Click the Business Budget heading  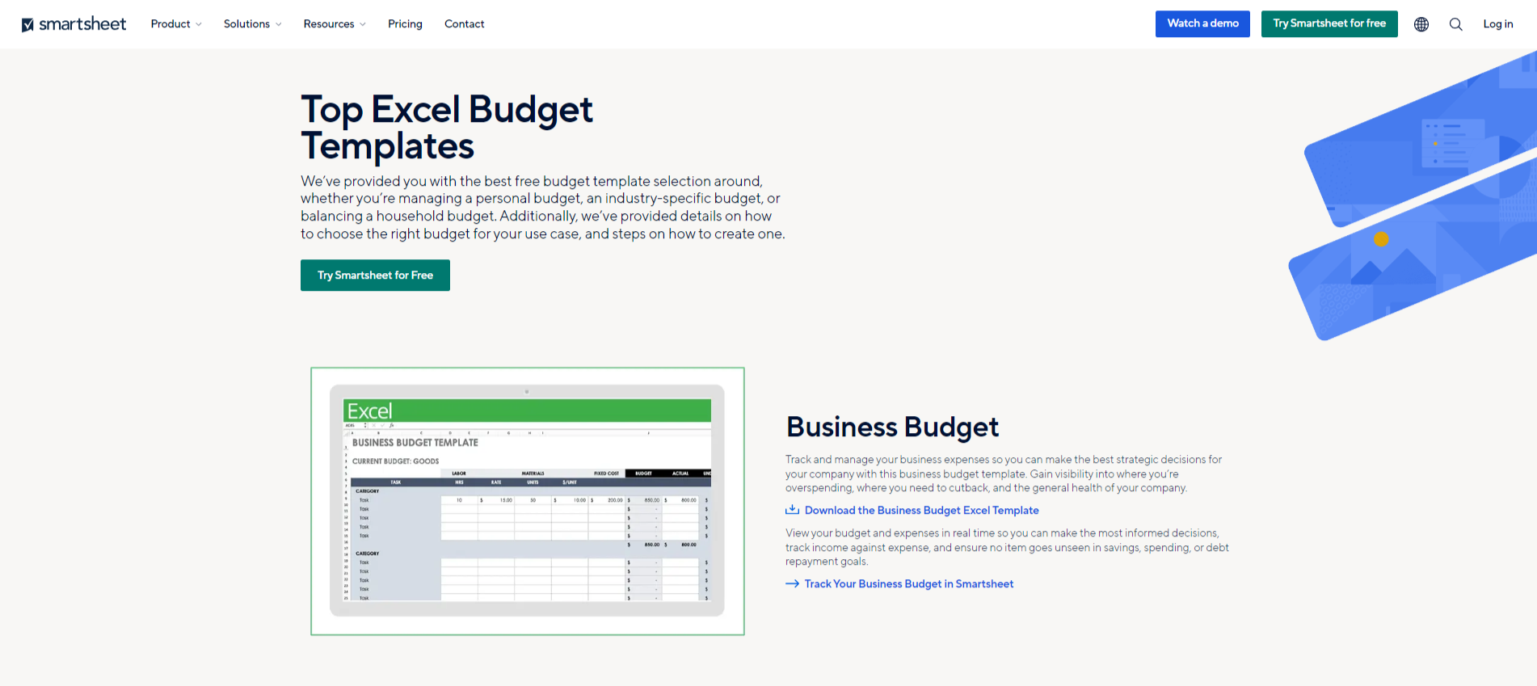click(892, 427)
